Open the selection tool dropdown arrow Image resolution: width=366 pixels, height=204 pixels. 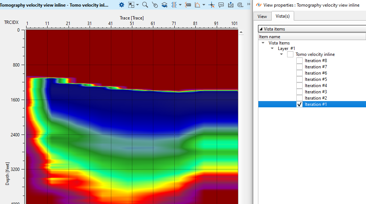tap(137, 5)
